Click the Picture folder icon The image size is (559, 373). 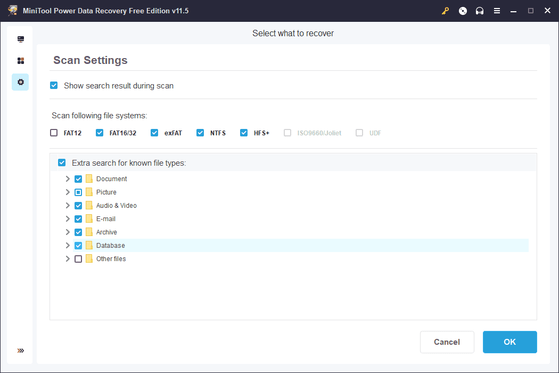(x=89, y=192)
